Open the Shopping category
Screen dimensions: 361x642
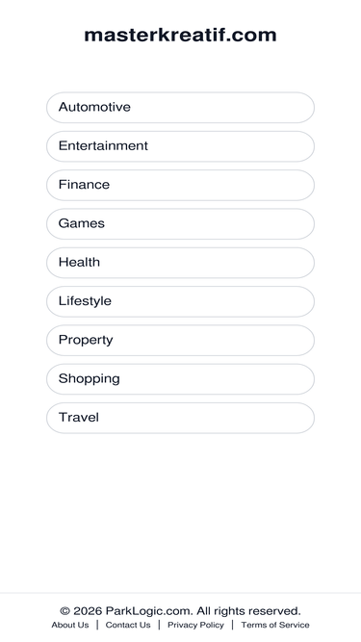point(180,379)
